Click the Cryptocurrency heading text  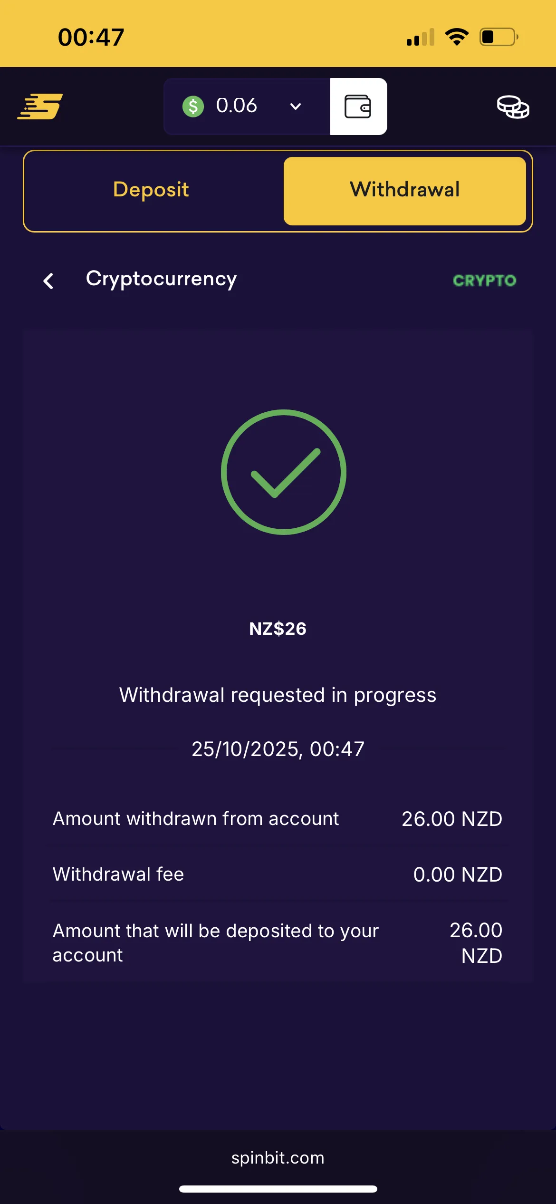[x=161, y=279]
